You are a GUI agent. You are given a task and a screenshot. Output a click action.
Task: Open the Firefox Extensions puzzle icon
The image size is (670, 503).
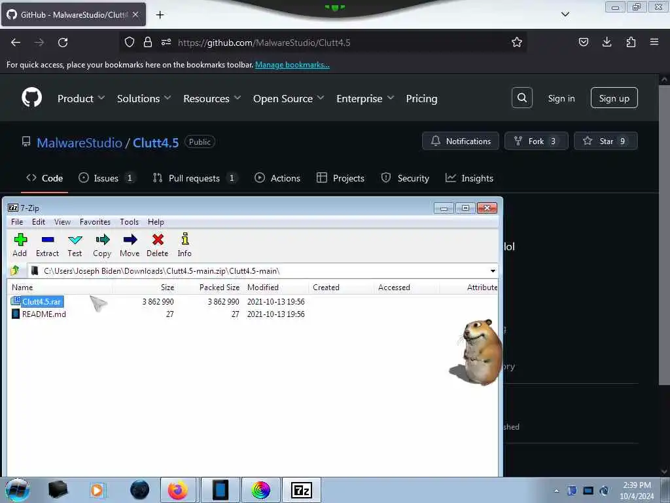click(x=631, y=42)
